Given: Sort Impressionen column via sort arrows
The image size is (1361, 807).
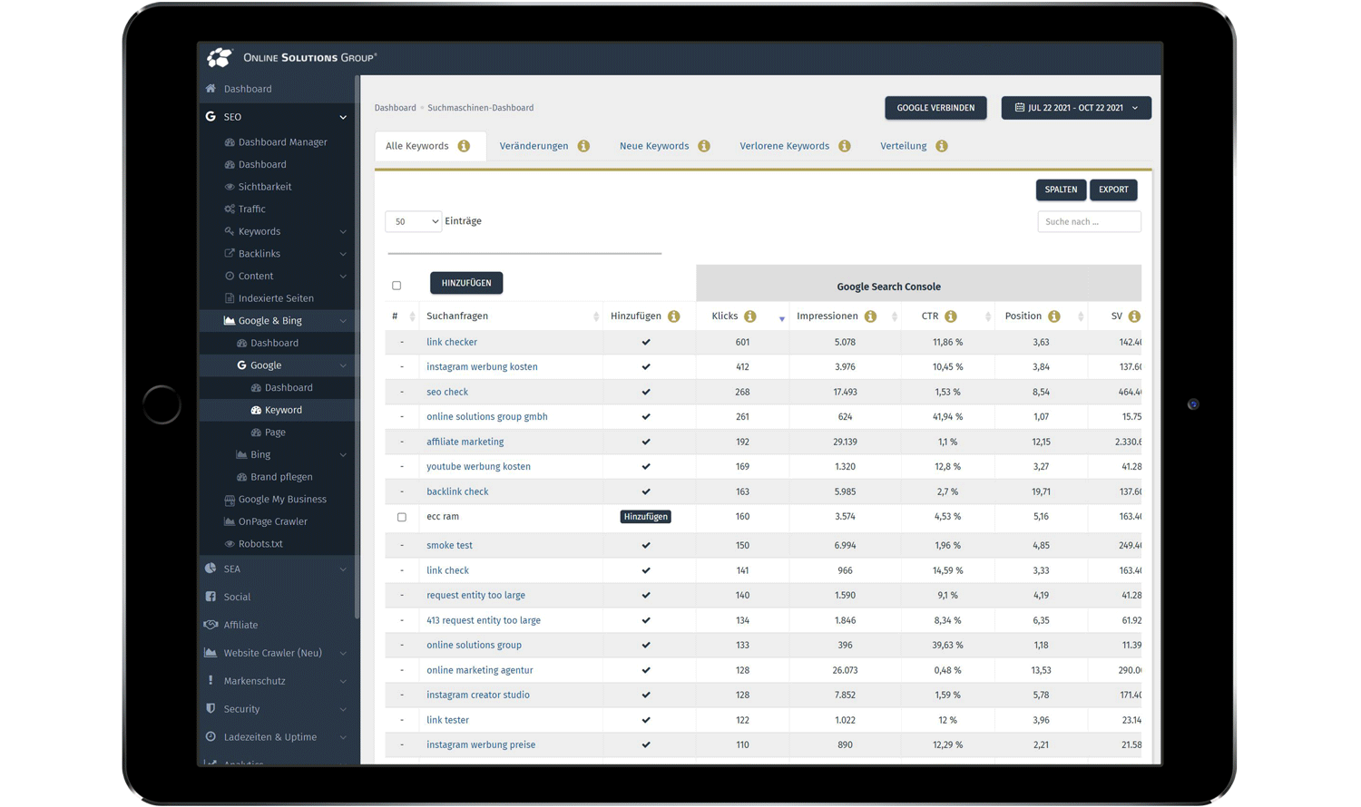Looking at the screenshot, I should point(895,316).
